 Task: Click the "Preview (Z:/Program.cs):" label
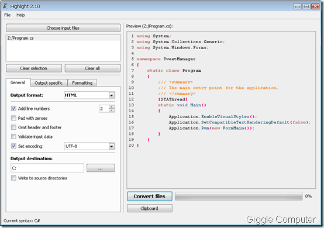click(x=149, y=26)
